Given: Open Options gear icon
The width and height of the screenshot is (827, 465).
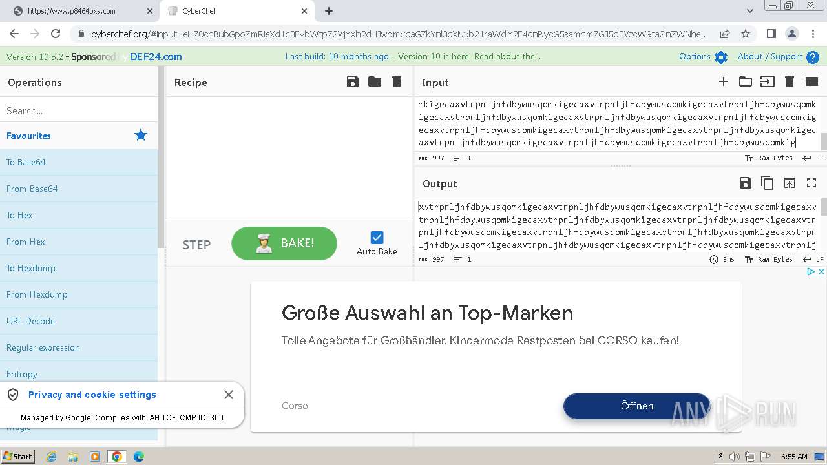Looking at the screenshot, I should point(721,57).
